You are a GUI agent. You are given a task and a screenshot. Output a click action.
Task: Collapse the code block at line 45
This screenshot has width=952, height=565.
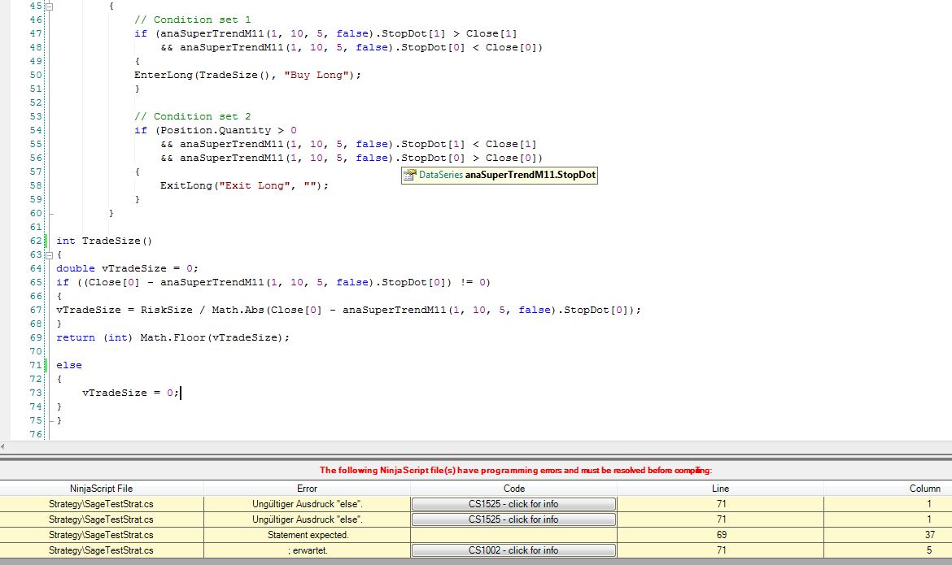[x=50, y=7]
